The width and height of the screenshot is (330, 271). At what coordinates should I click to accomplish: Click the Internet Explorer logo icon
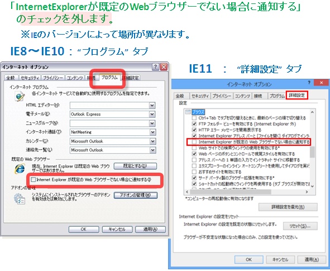[20, 169]
